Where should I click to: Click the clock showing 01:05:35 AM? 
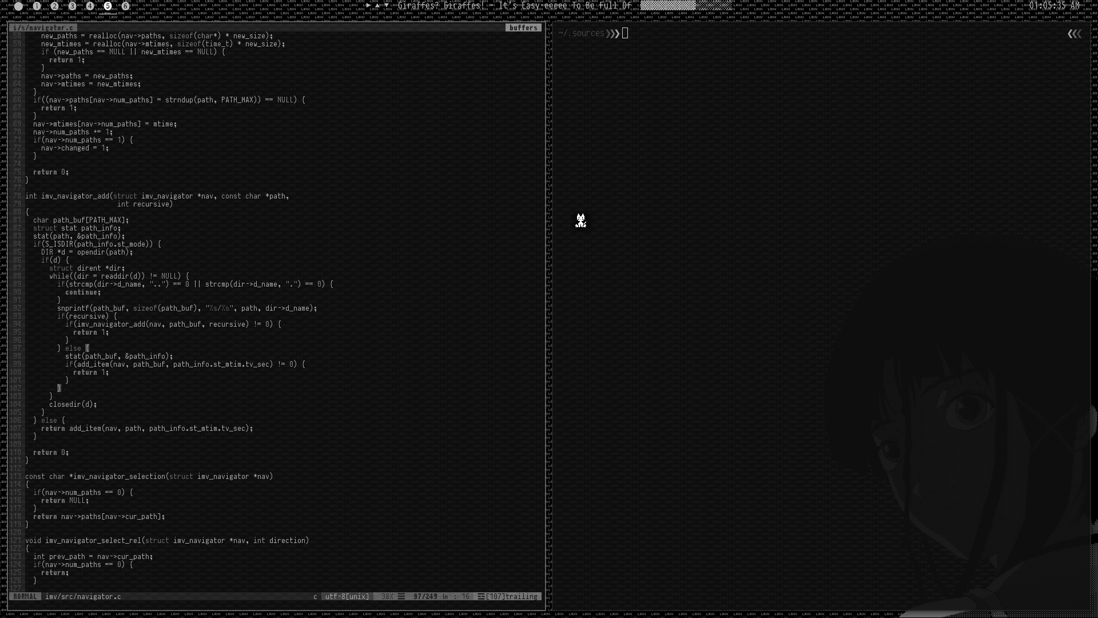1054,6
